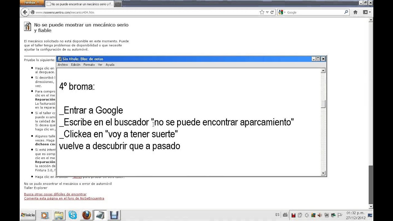Click the bookmark star in address bar

click(x=262, y=12)
